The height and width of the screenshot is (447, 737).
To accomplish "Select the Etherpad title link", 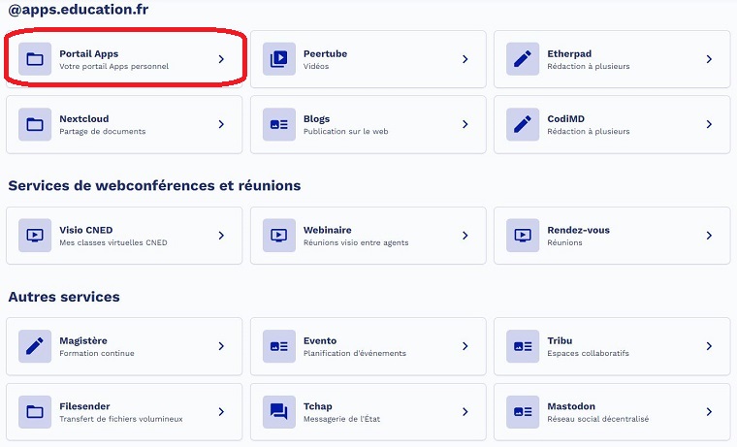I will coord(569,54).
